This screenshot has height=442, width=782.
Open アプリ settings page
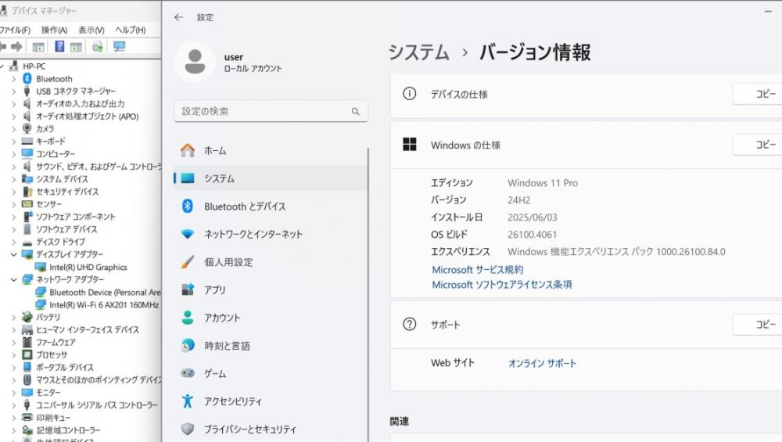coord(271,290)
